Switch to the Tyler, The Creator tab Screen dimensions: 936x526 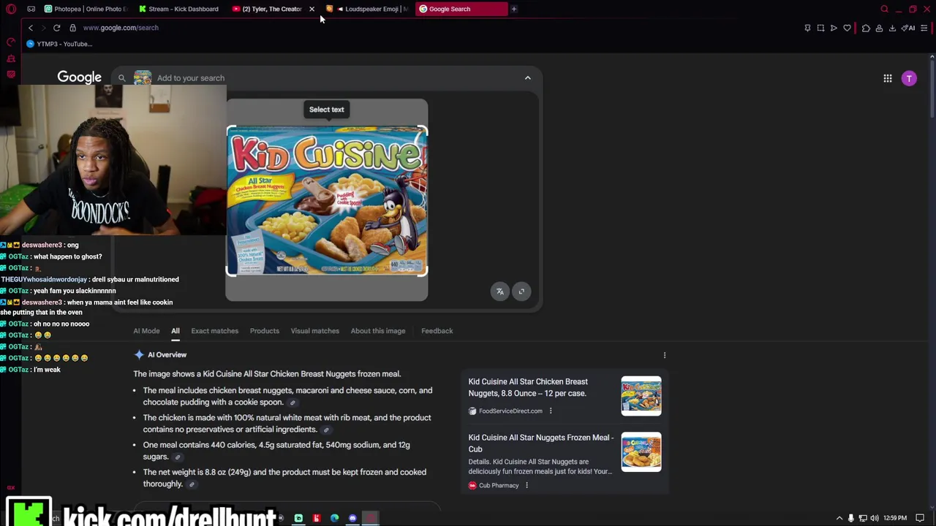coord(268,9)
